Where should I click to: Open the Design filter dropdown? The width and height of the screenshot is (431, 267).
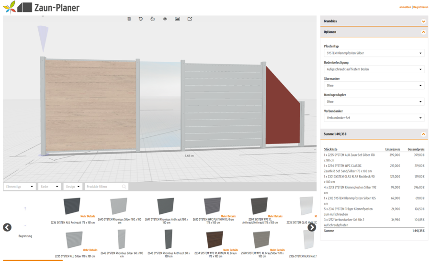pos(73,187)
